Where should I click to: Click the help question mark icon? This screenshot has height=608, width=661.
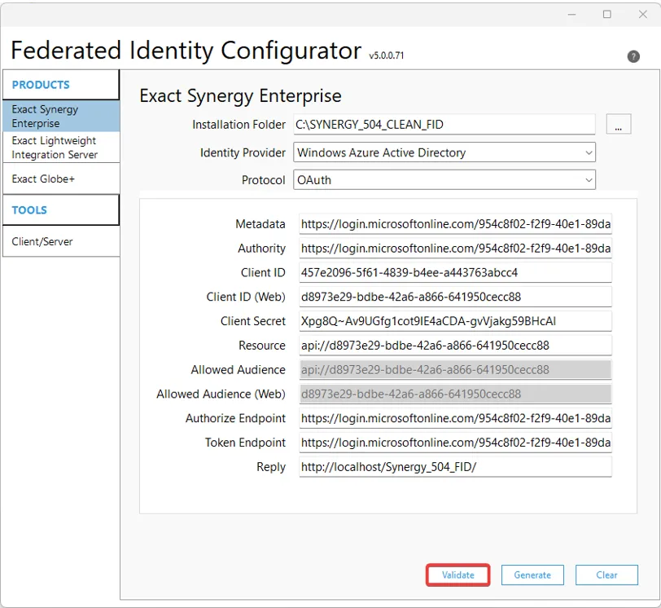[633, 56]
